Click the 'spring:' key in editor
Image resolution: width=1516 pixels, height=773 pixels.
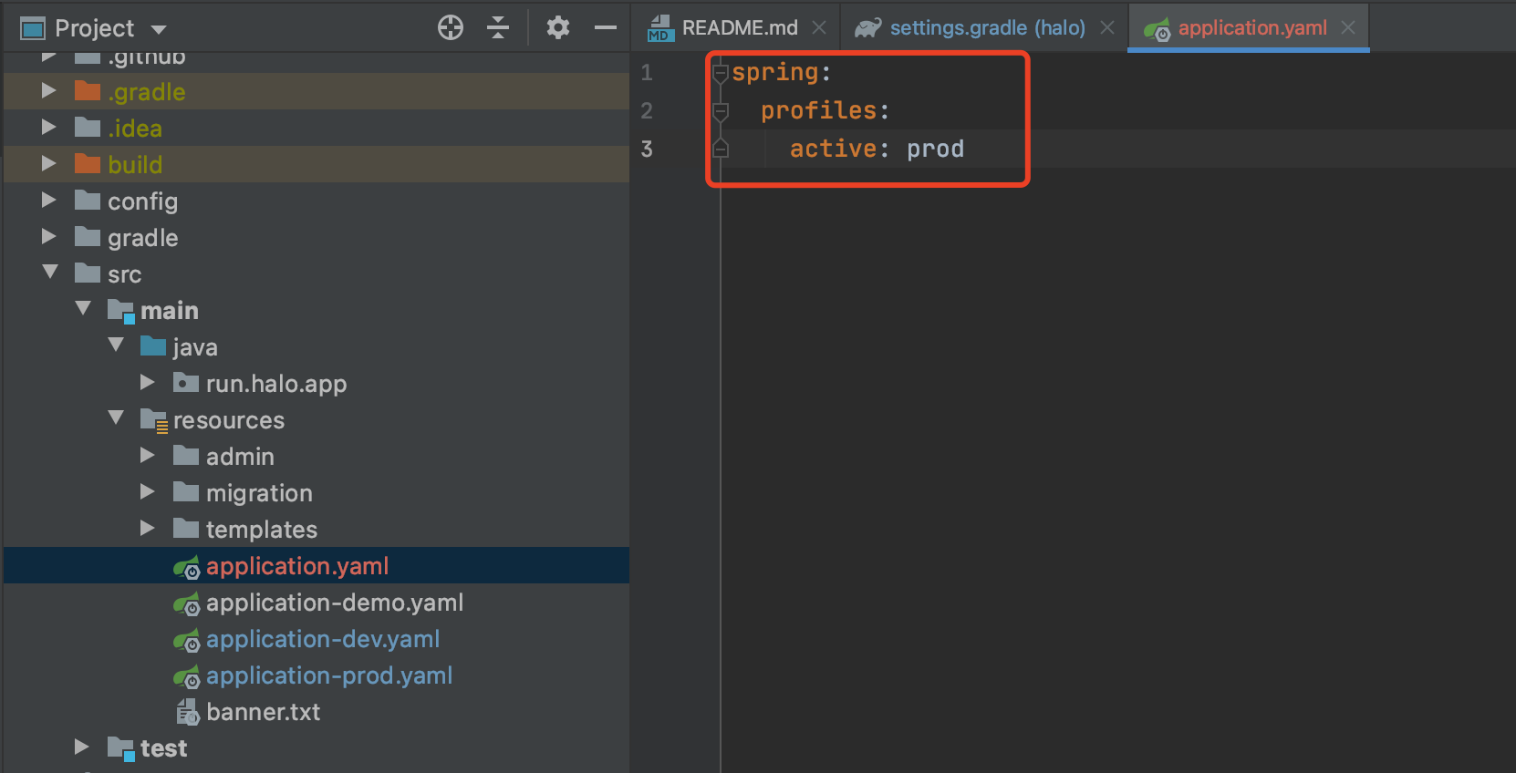point(782,72)
